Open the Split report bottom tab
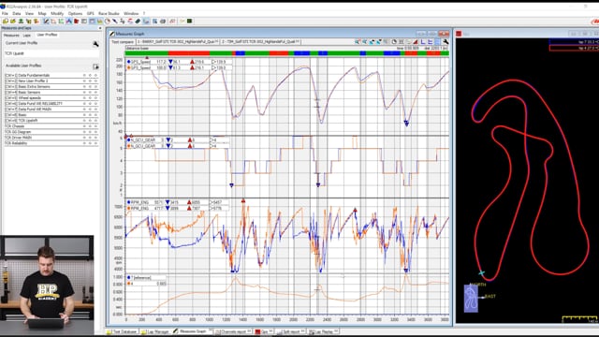Screen dimensions: 599x337 click(x=290, y=331)
